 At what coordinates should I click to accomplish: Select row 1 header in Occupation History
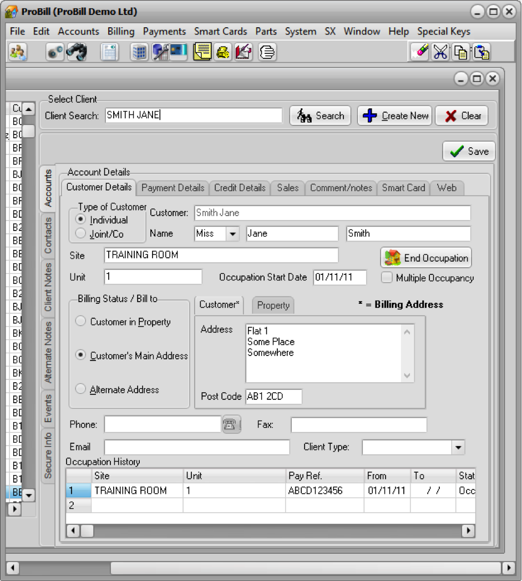point(78,490)
